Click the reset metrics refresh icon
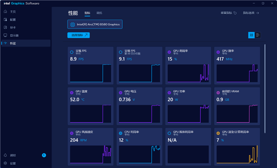277x168 pixels. [235, 13]
